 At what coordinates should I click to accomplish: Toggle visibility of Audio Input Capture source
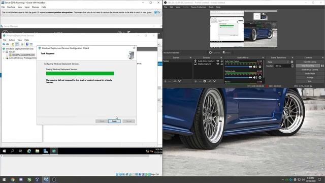218,61
